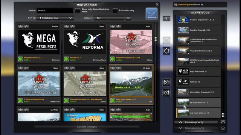The height and width of the screenshot is (135, 241).
Task: Open Sort by Installation time dropdown
Action: point(55,18)
